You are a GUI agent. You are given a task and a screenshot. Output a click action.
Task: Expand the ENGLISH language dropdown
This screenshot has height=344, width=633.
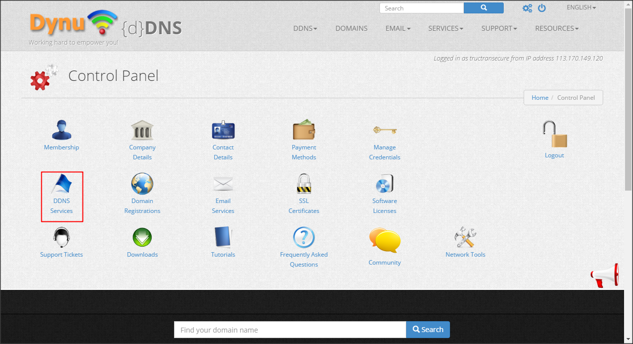[x=581, y=7]
